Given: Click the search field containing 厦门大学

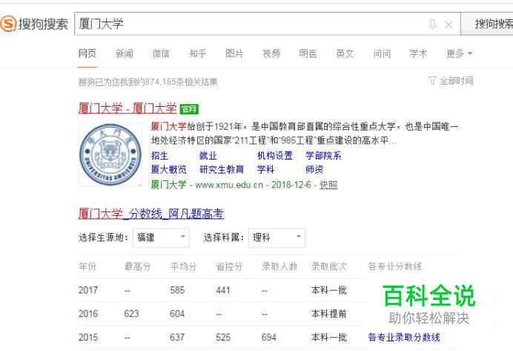Looking at the screenshot, I should [268, 24].
